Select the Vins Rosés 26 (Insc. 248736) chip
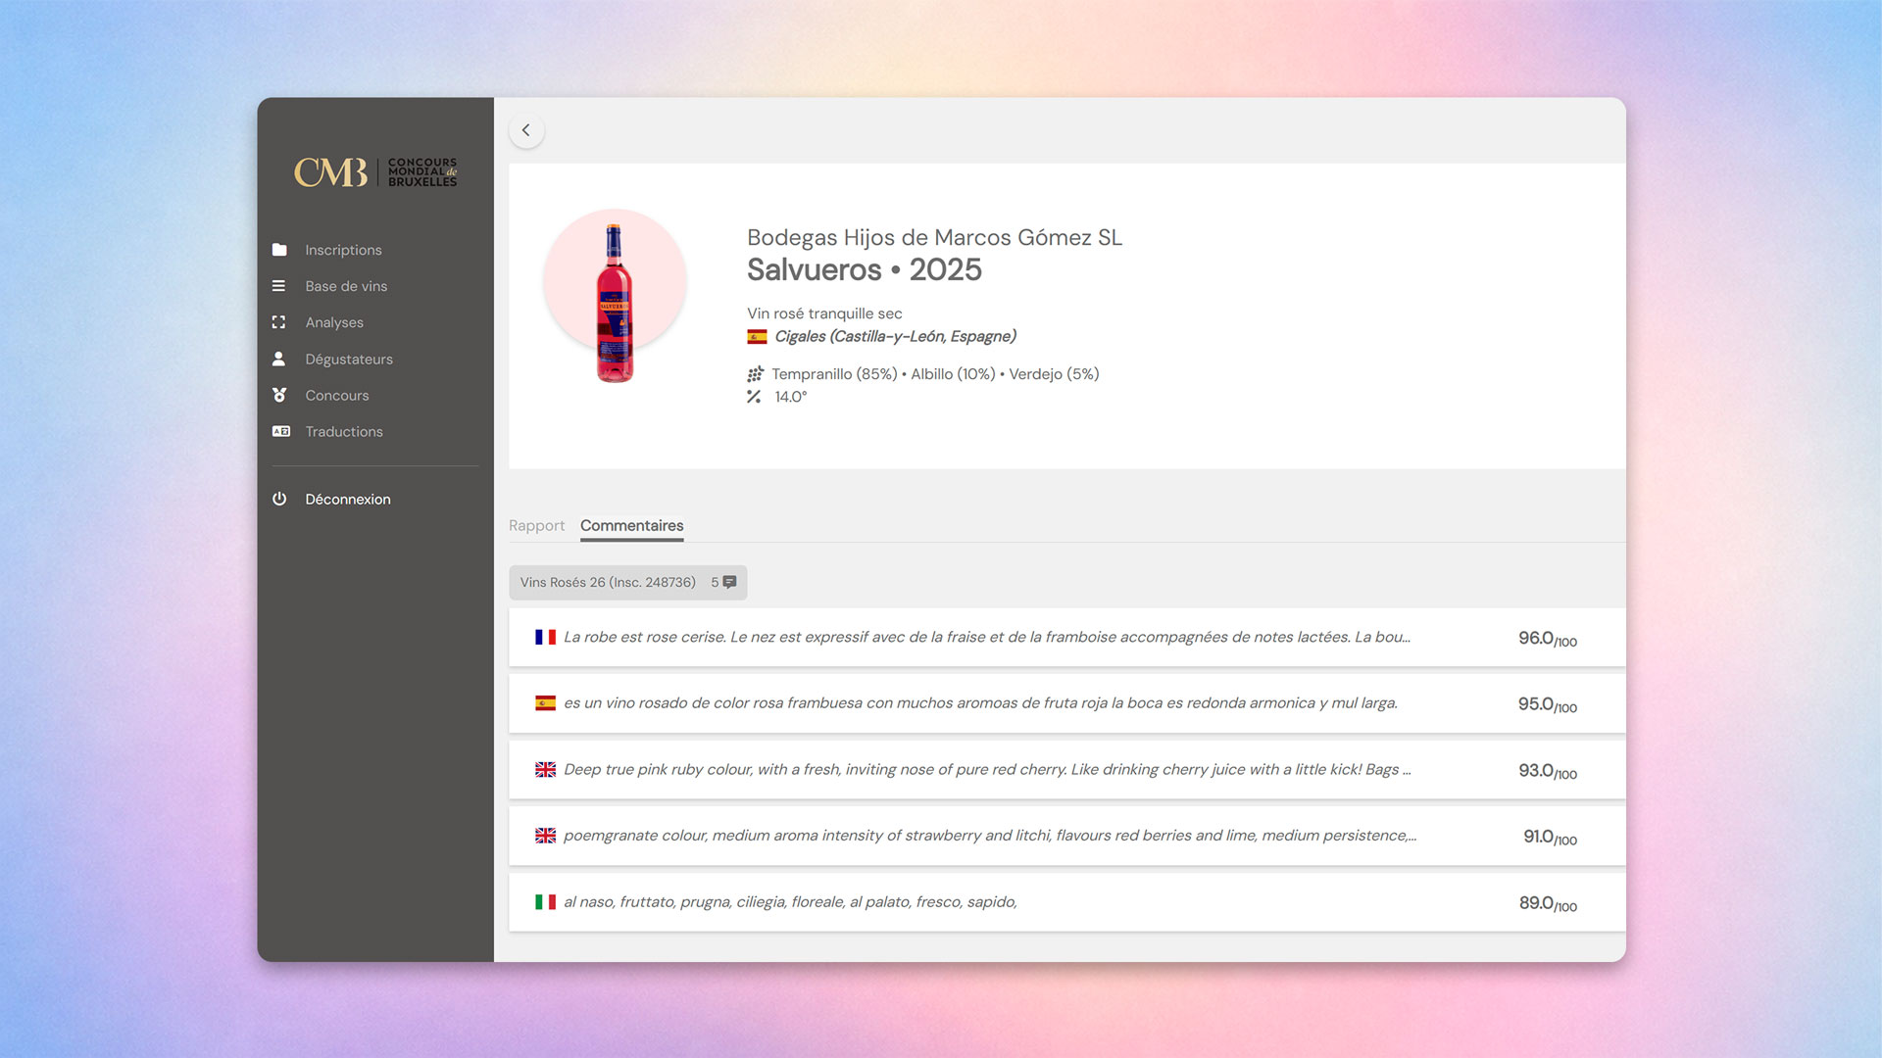 coord(628,582)
